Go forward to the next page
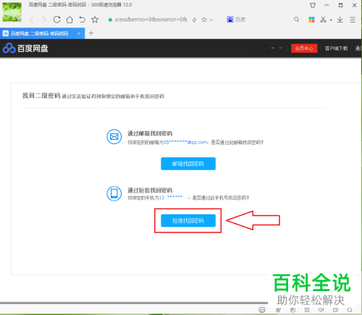 (44, 20)
